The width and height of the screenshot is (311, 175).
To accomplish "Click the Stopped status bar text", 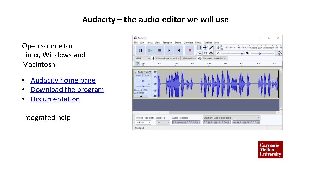I will [x=140, y=128].
